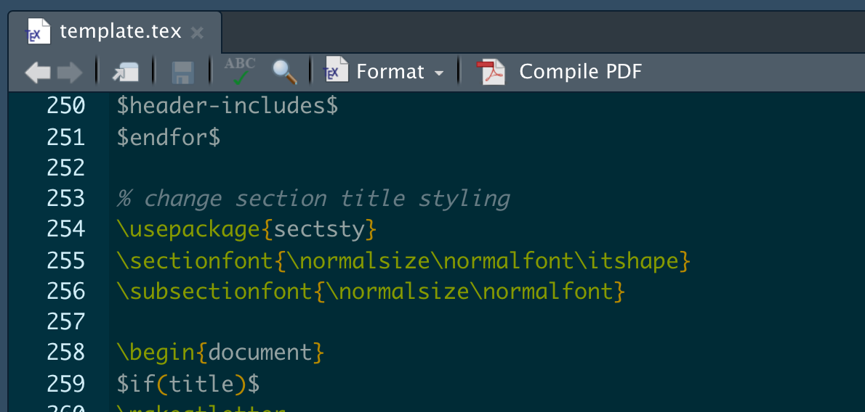Click line number 258 in the gutter
865x412 pixels.
tap(65, 353)
